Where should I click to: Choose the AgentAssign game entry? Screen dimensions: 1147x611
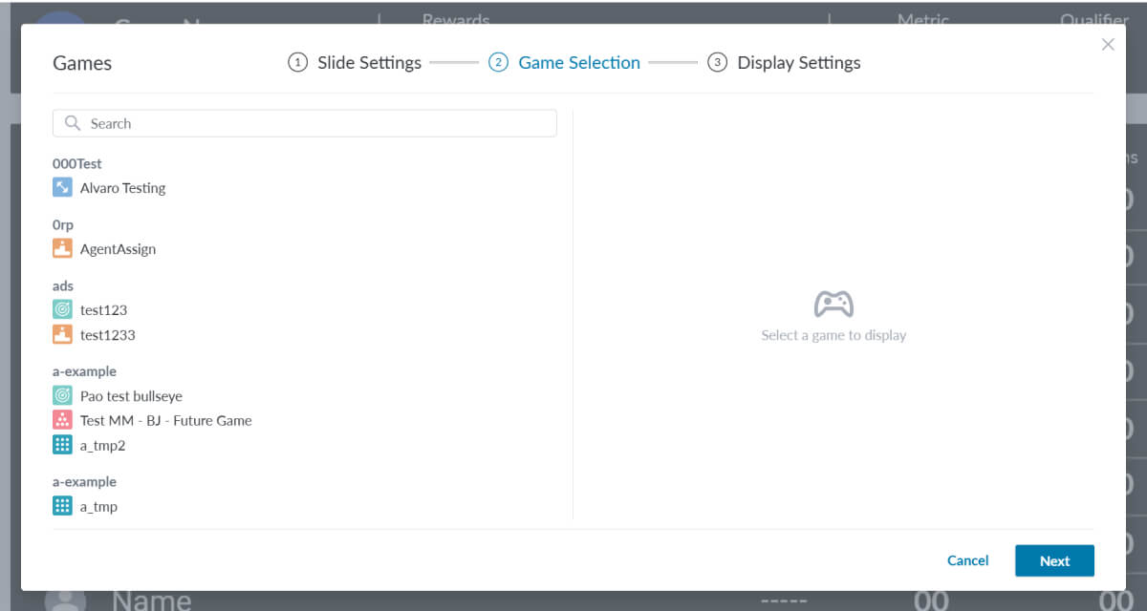click(118, 249)
